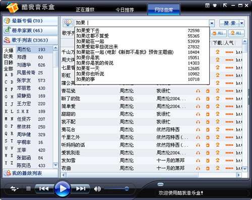Image resolution: width=252 pixels, height=200 pixels.
Task: Mute the volume speaker icon
Action: tap(97, 189)
